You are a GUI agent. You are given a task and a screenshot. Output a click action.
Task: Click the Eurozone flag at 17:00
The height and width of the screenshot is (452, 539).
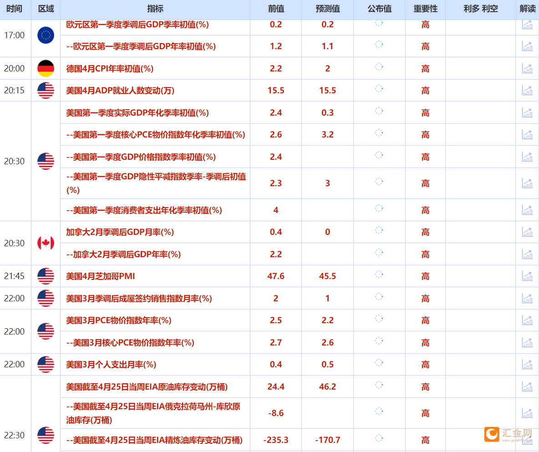46,35
